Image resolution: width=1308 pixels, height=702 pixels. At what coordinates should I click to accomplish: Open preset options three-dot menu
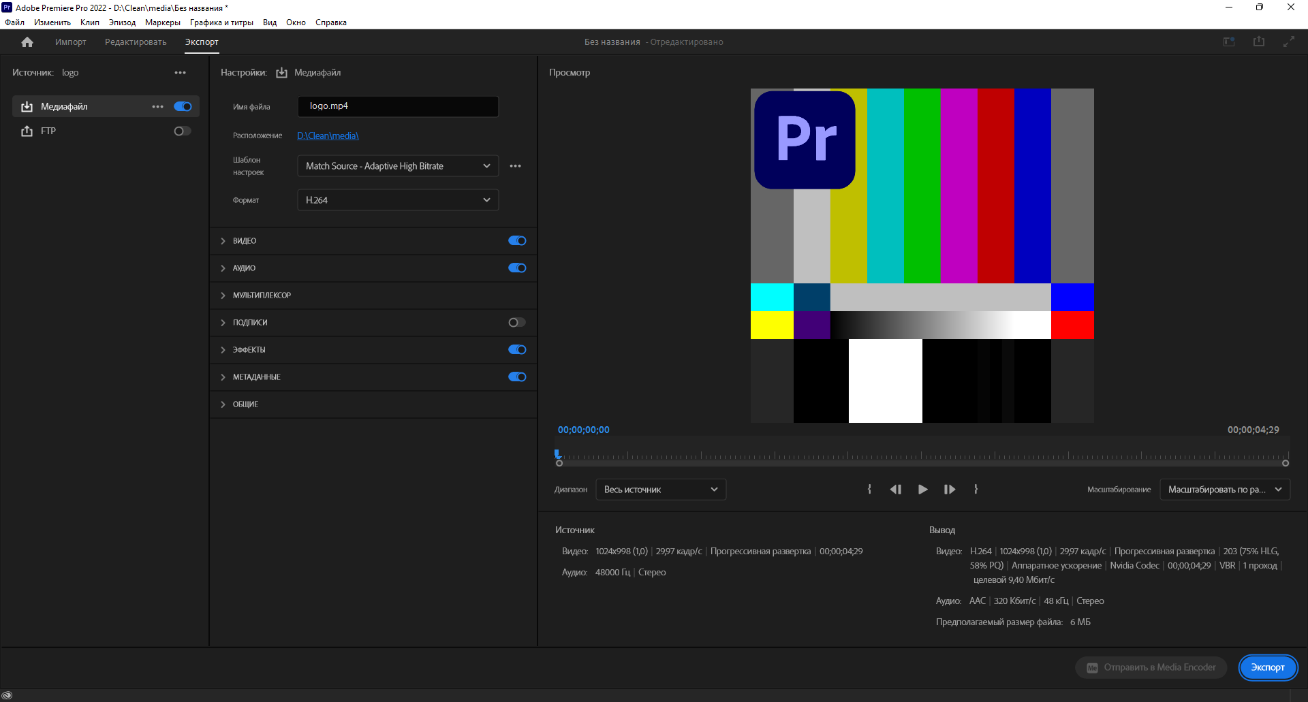[515, 166]
